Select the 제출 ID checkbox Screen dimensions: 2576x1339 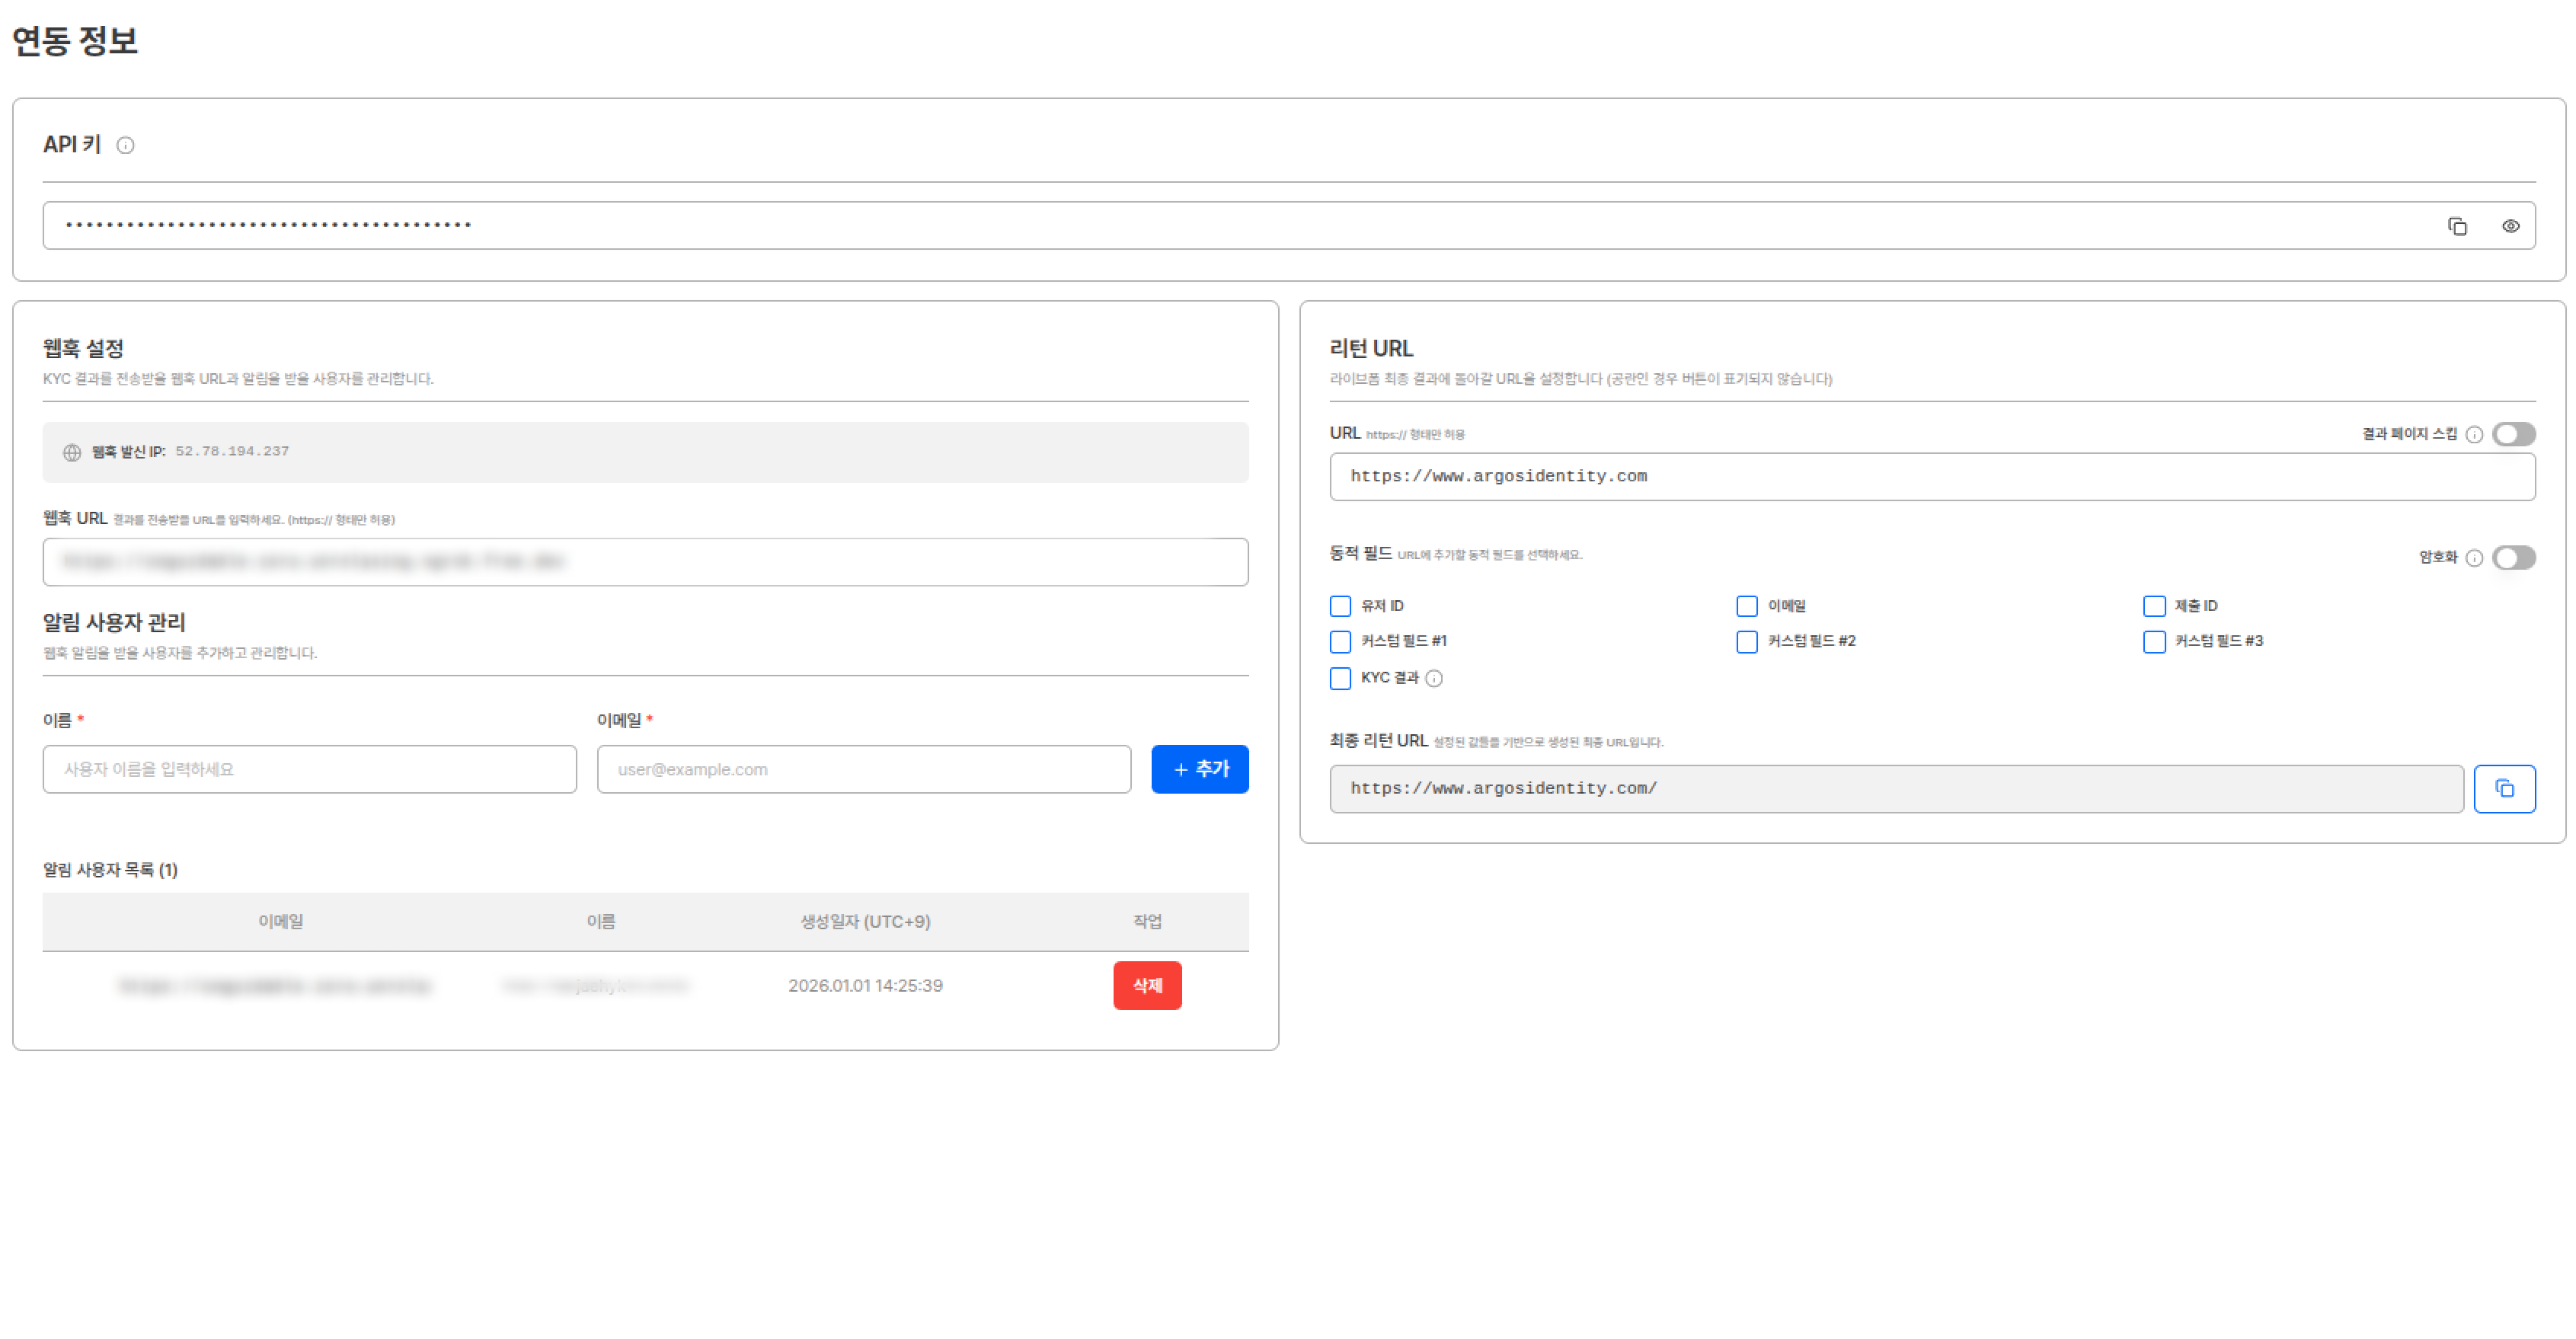pyautogui.click(x=2154, y=606)
